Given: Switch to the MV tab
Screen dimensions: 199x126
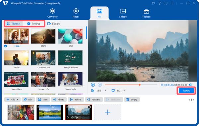Looking at the screenshot, I should pos(99,13).
